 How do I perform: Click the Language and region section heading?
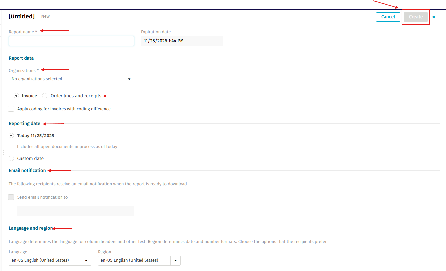pyautogui.click(x=30, y=228)
